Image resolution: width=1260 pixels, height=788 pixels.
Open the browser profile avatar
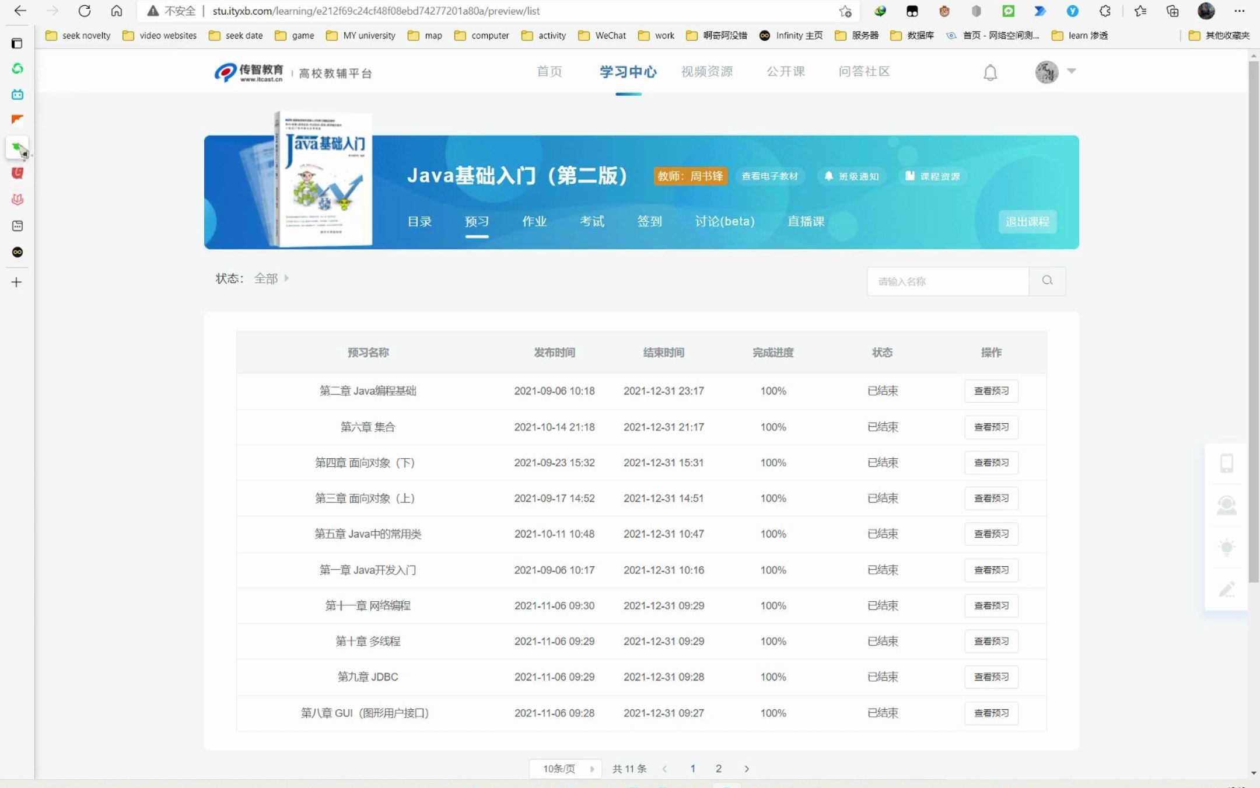1206,11
